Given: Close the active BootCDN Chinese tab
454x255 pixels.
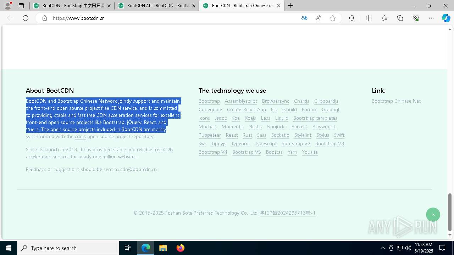Looking at the screenshot, I should click(x=279, y=6).
